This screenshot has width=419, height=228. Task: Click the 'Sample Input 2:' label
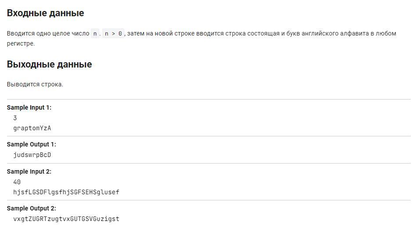pos(29,171)
